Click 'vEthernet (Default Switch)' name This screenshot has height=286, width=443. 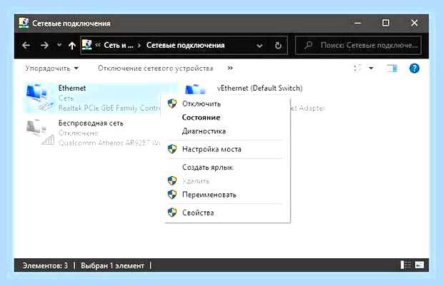pos(259,88)
